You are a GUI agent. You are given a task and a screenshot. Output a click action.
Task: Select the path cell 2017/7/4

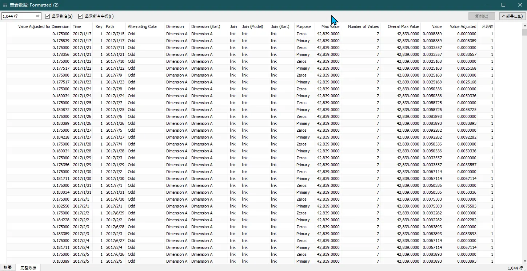(115, 144)
